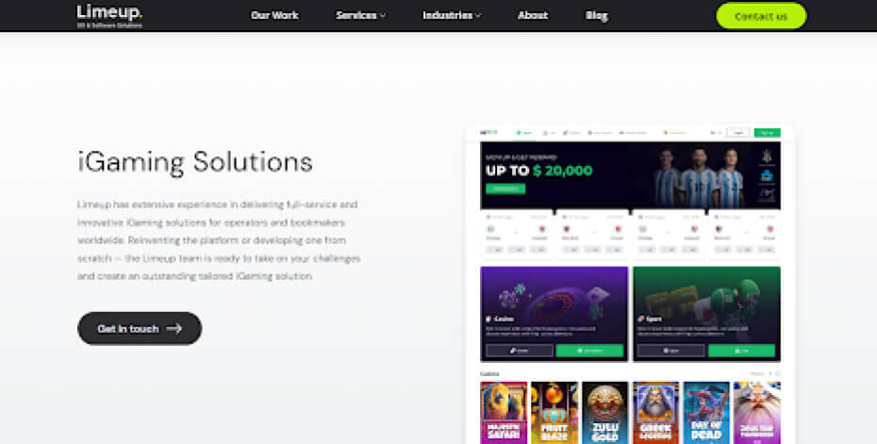Click the arrow icon in Get in touch
This screenshot has height=444, width=877.
tap(174, 328)
